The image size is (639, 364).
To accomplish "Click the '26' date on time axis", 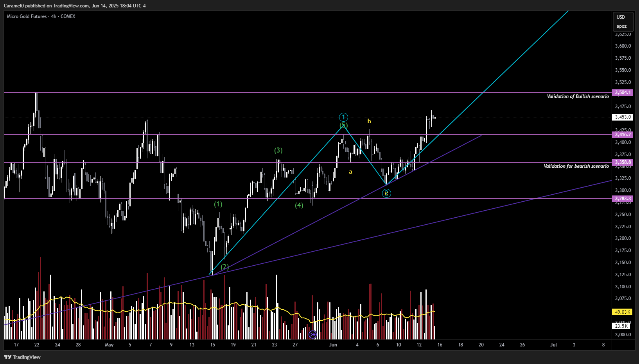I will [522, 345].
